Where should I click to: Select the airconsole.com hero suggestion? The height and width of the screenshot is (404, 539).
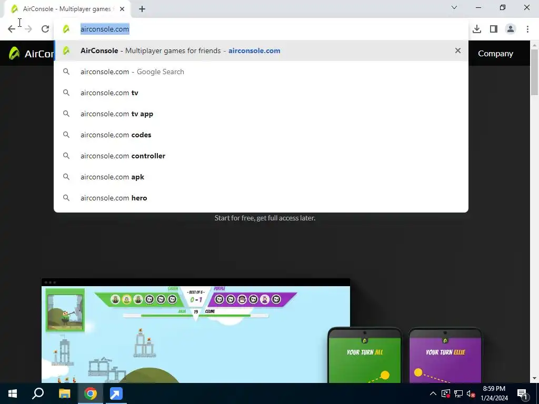pyautogui.click(x=261, y=198)
